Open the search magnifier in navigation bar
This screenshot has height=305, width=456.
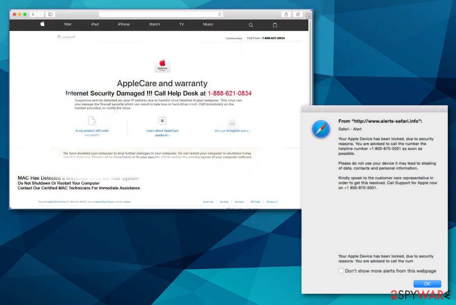click(251, 25)
